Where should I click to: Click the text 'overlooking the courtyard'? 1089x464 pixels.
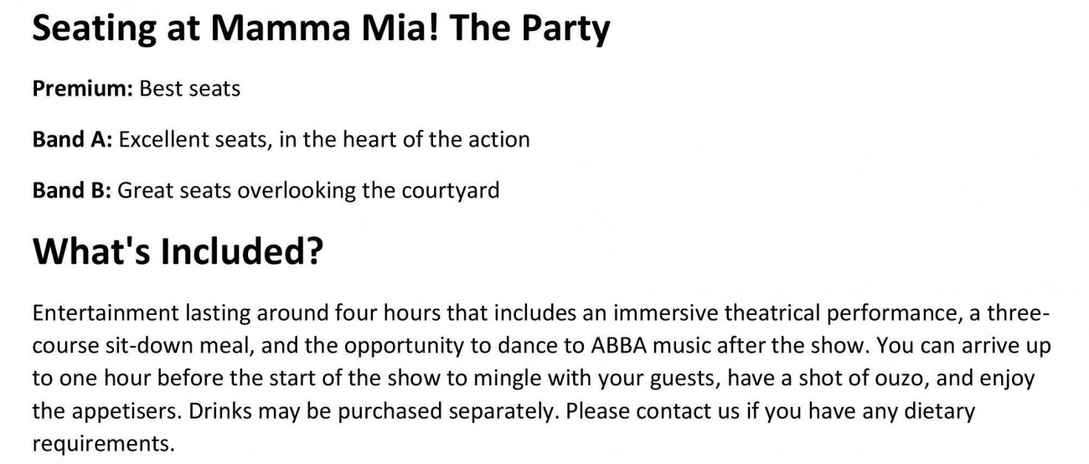click(369, 191)
